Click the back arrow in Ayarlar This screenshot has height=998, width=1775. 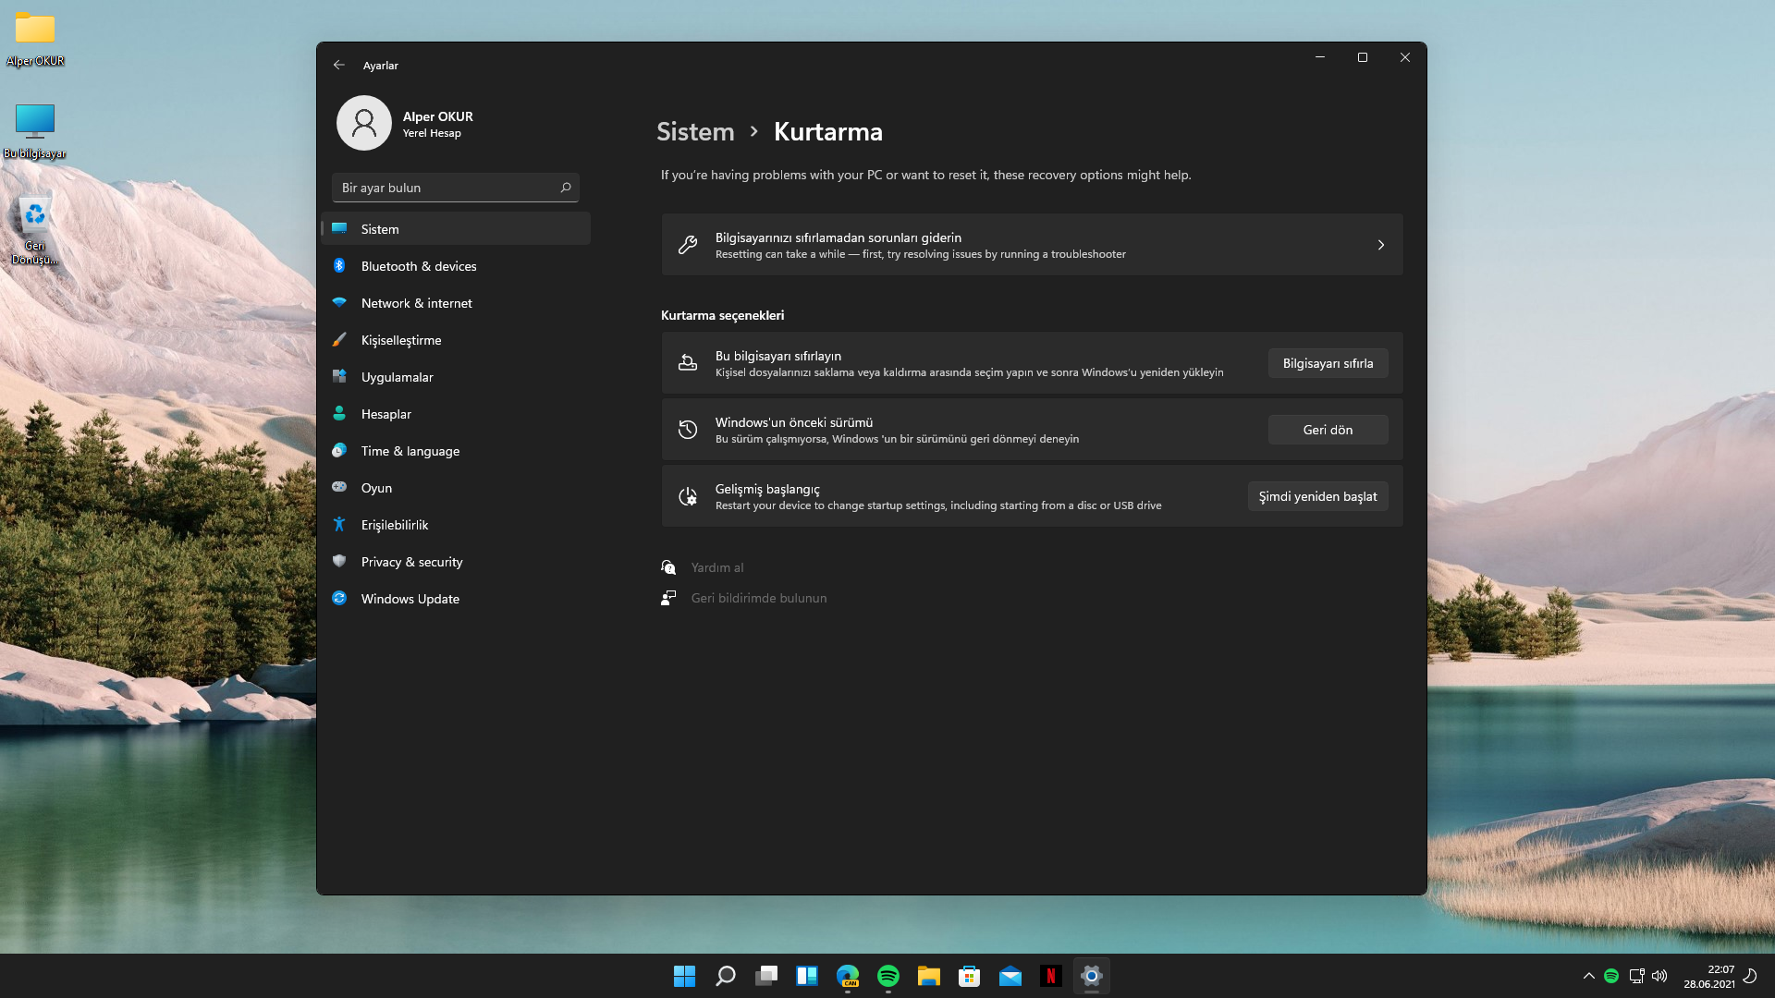[x=338, y=65]
